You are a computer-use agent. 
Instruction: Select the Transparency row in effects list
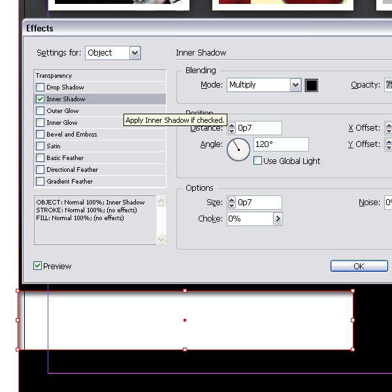(x=100, y=76)
